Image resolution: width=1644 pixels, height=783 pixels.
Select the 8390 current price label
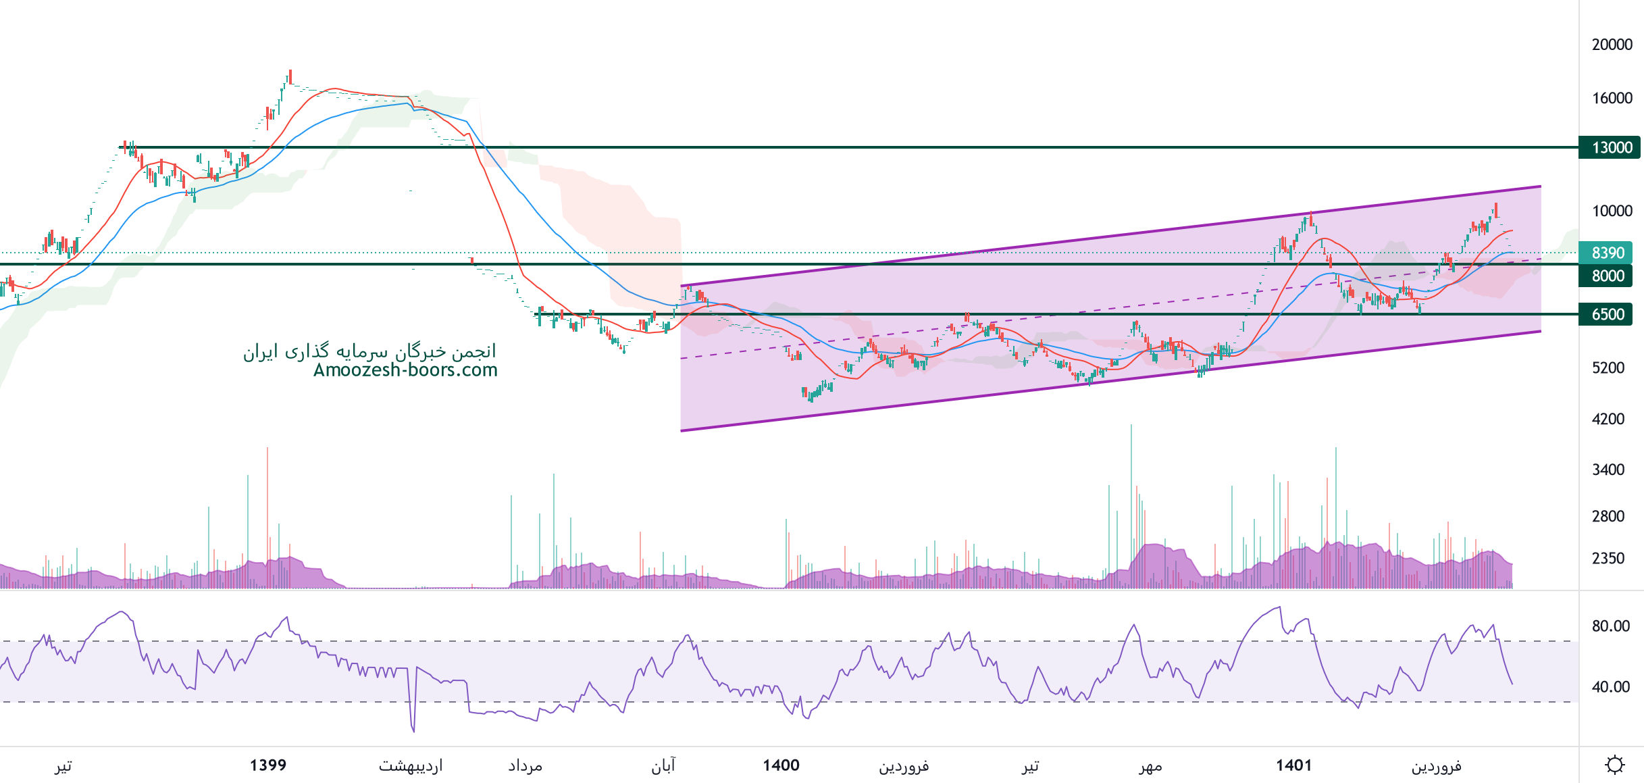(1607, 253)
